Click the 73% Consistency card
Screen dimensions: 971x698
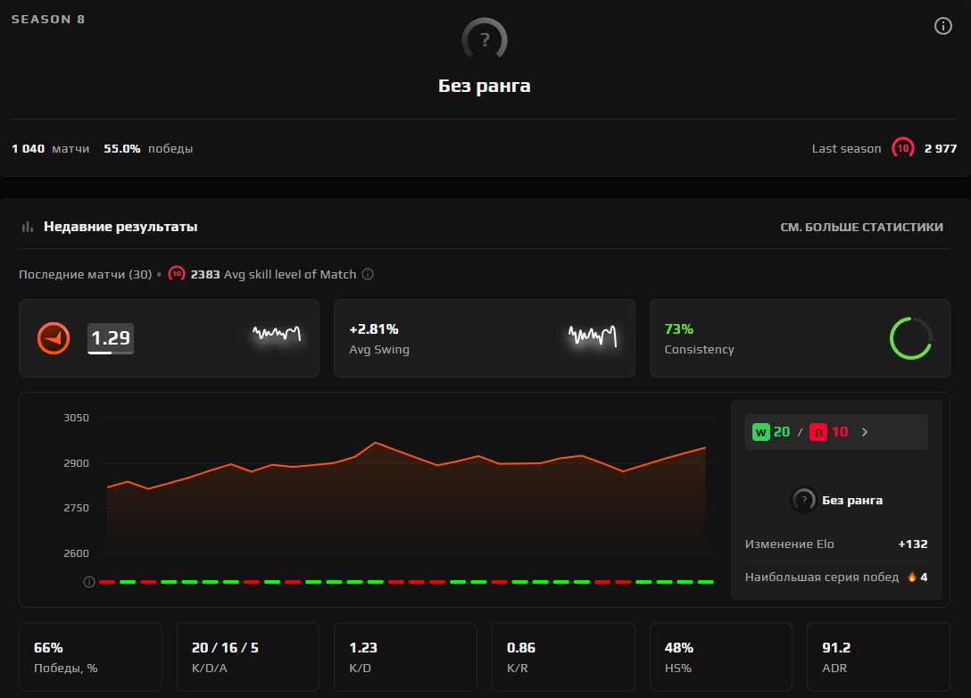click(x=800, y=338)
